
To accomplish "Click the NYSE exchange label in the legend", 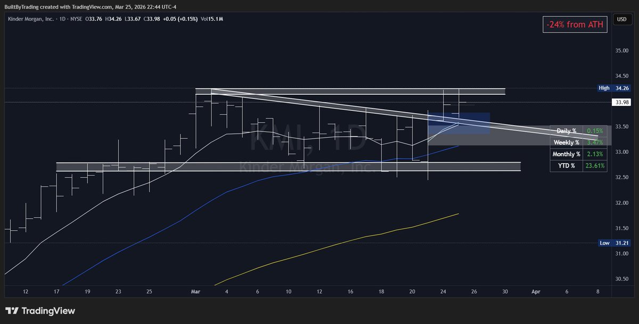I will click(x=76, y=19).
